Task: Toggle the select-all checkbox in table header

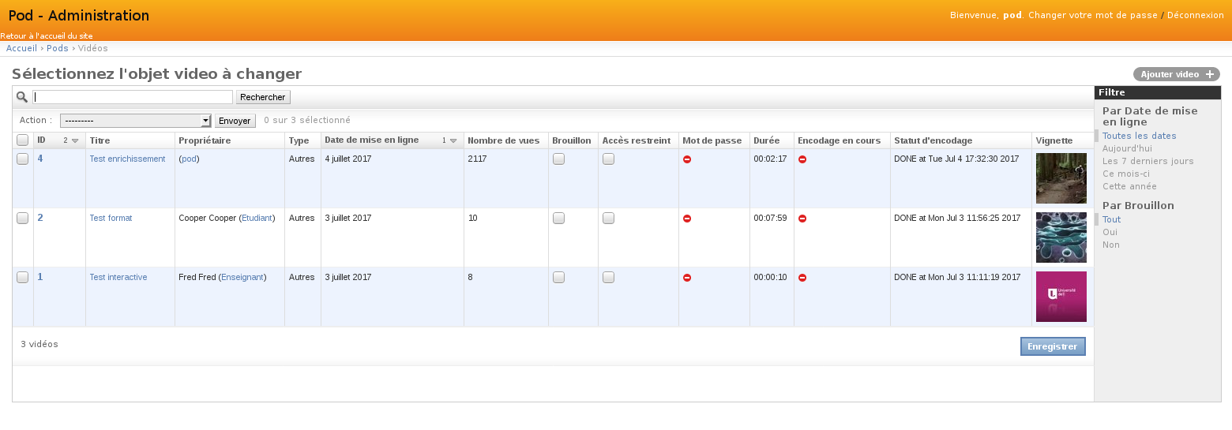Action: (23, 140)
